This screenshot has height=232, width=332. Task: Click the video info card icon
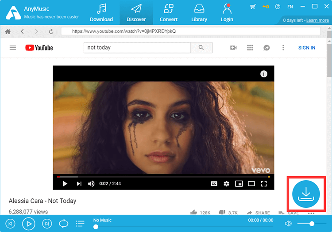[264, 74]
